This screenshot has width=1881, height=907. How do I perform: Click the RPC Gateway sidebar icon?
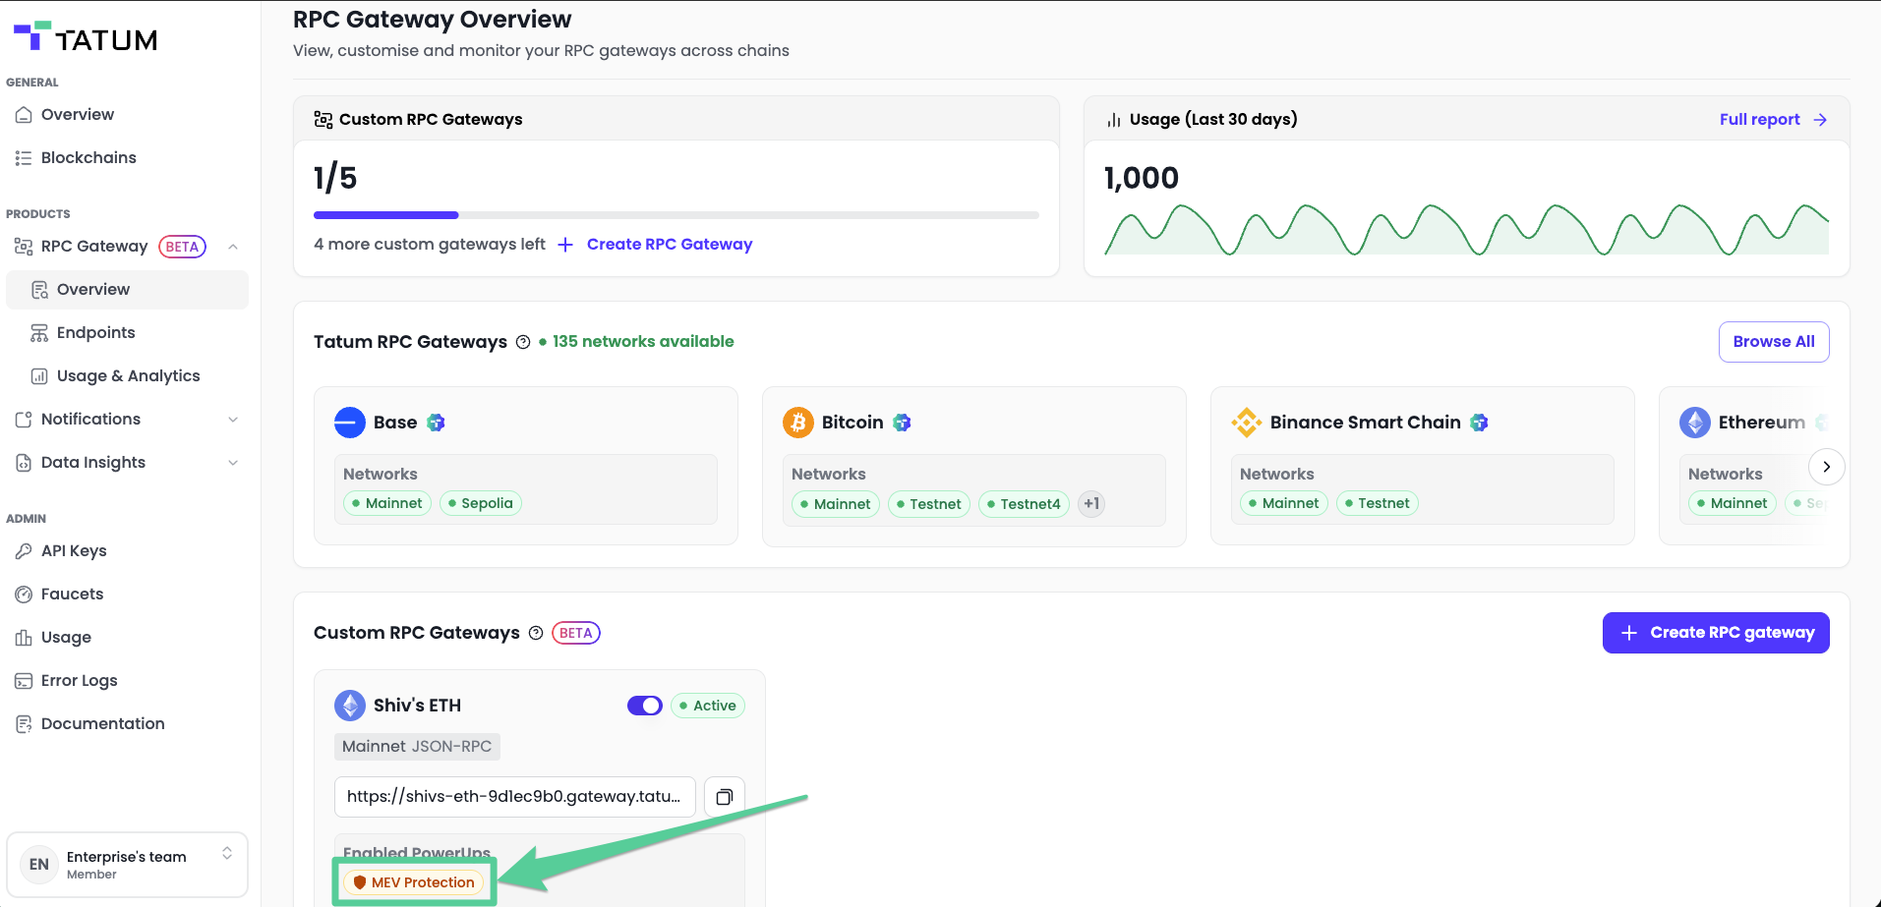(x=24, y=247)
